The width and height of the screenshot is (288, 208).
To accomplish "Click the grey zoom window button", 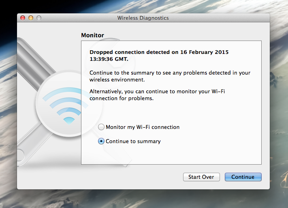I will [39, 18].
